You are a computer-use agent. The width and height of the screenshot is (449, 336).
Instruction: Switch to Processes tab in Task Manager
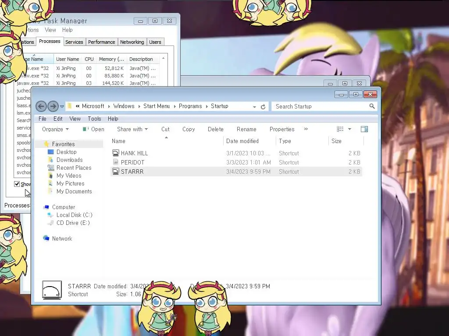click(x=50, y=41)
